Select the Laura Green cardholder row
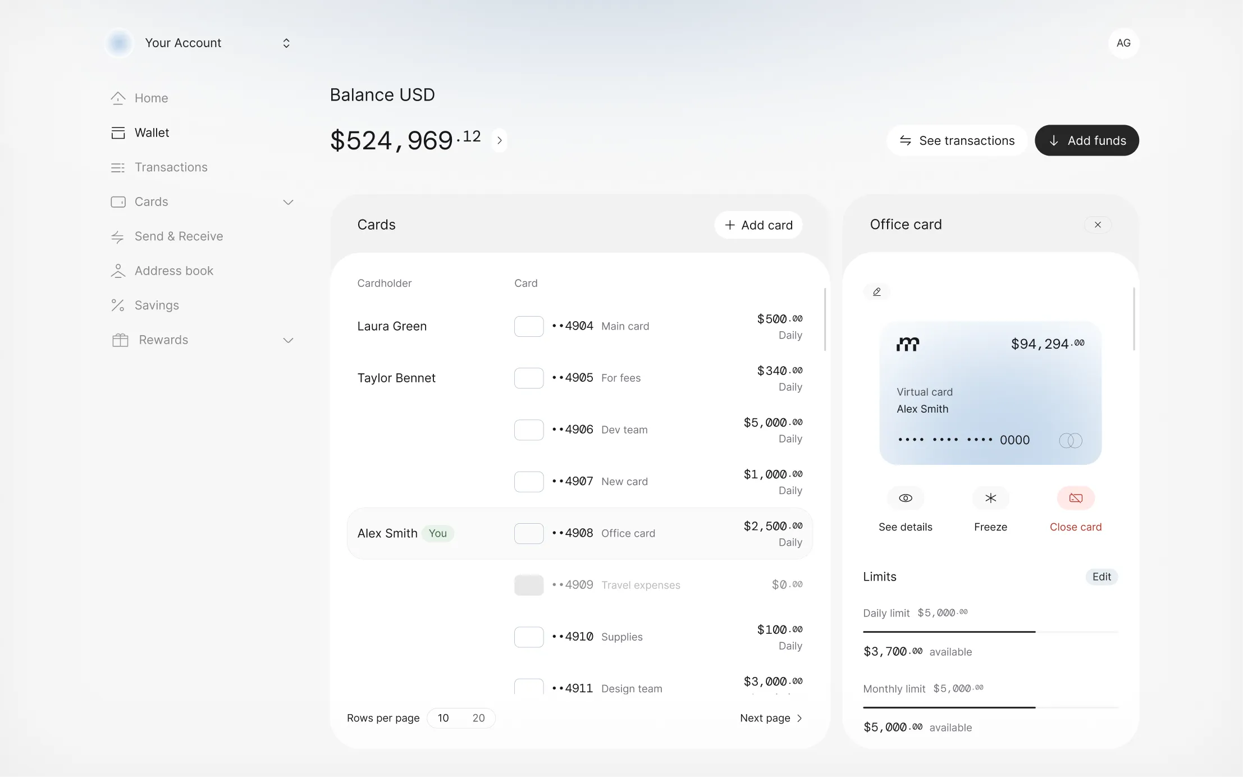1243x777 pixels. point(580,326)
